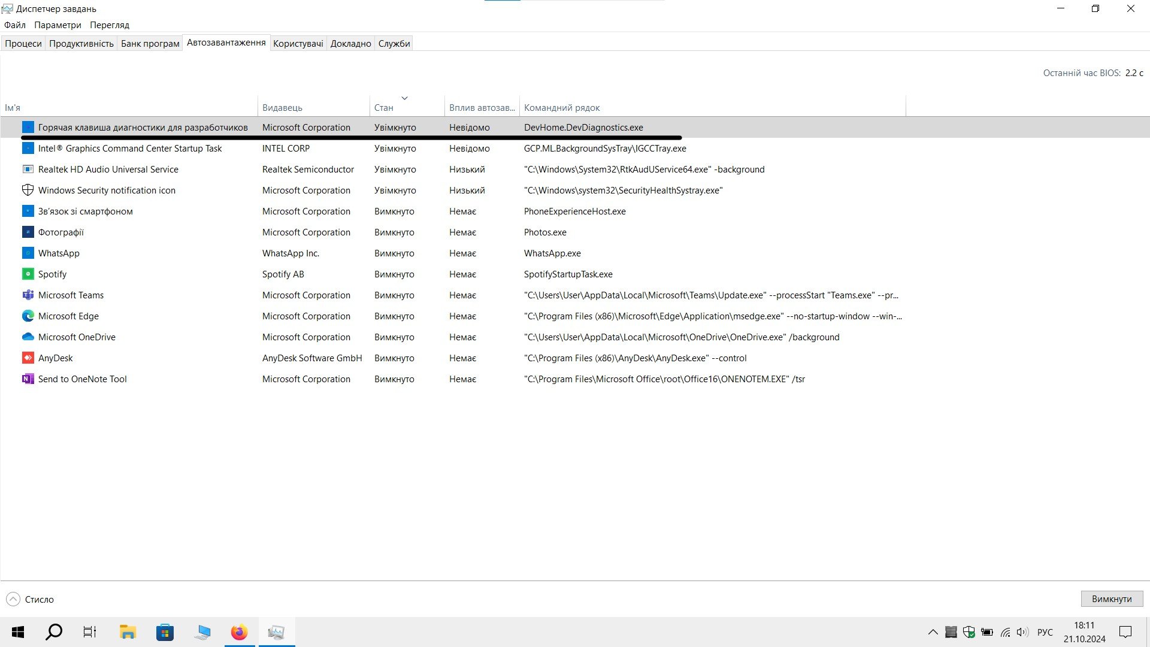This screenshot has height=647, width=1150.
Task: Open File Explorer from the taskbar
Action: click(128, 632)
